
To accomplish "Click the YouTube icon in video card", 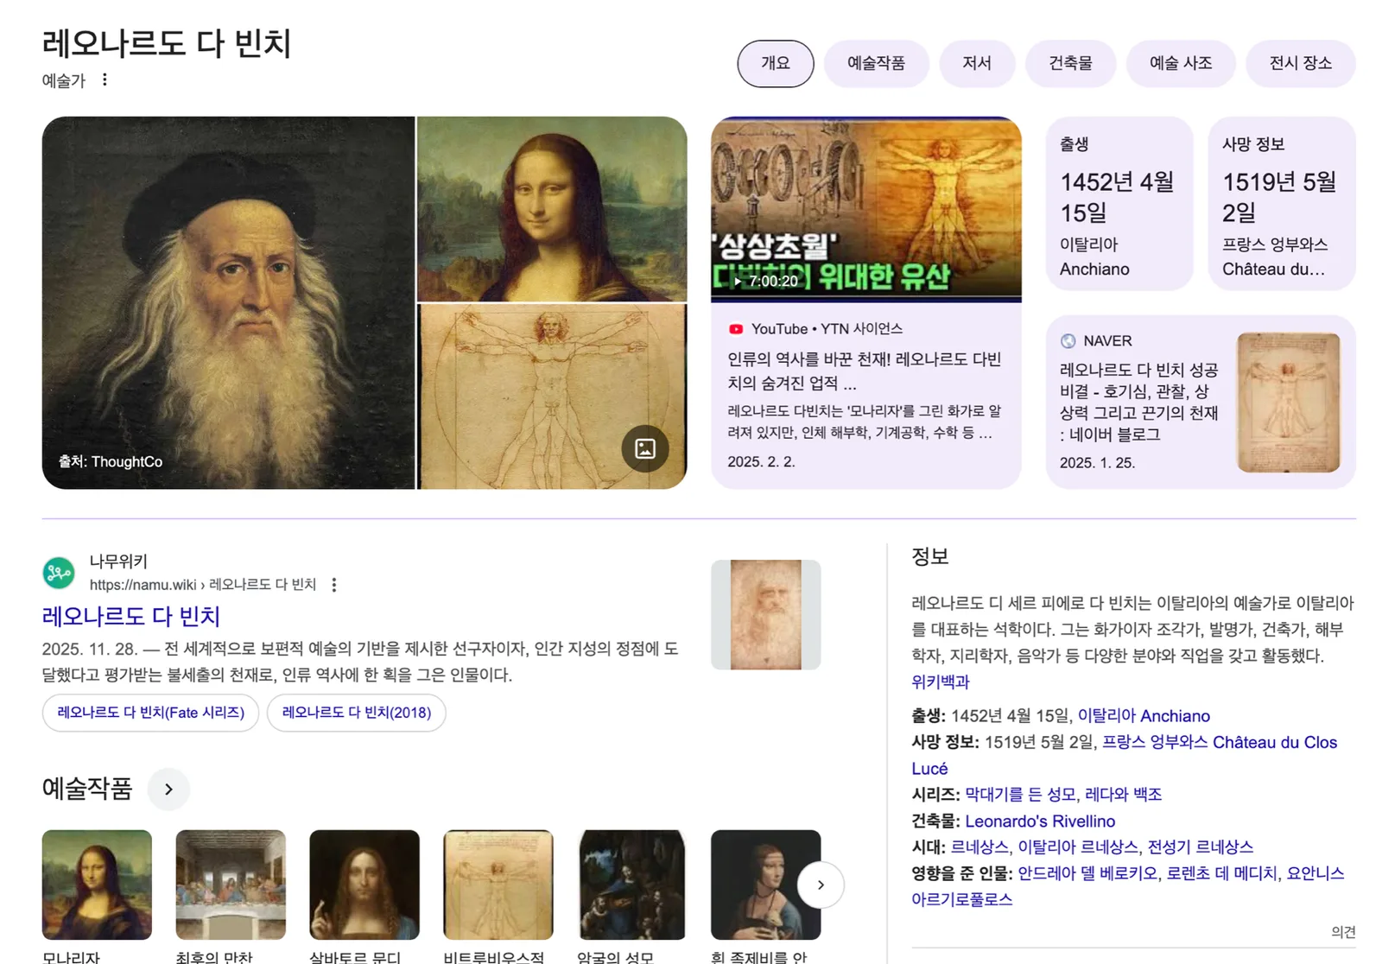I will [x=736, y=329].
